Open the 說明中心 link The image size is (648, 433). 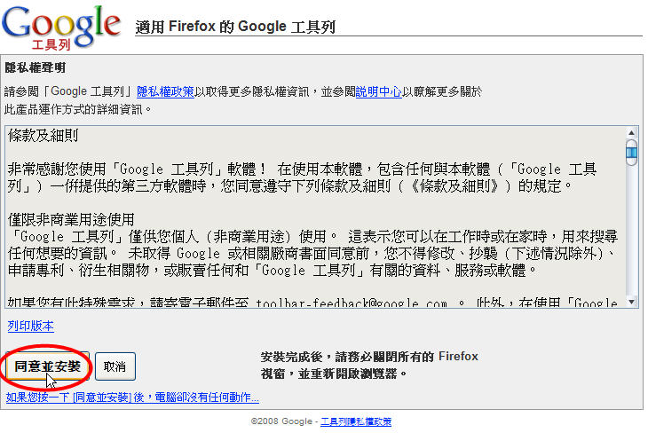pos(378,91)
